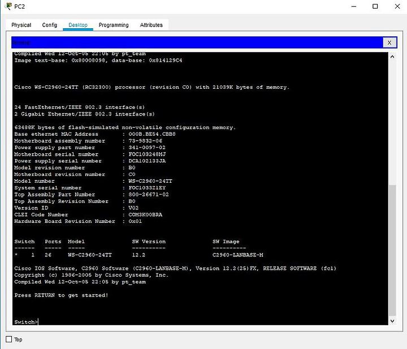
Task: Click the '24 FastEthernet/IEEE 802.3 interface(s)' line
Action: (x=80, y=107)
